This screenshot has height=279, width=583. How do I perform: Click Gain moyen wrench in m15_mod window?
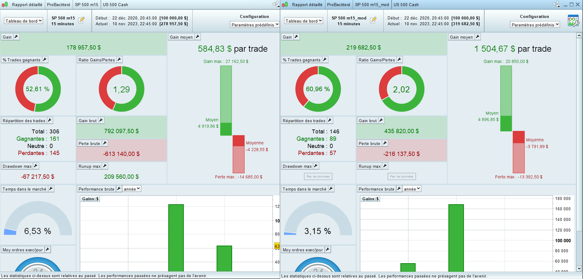(x=478, y=37)
